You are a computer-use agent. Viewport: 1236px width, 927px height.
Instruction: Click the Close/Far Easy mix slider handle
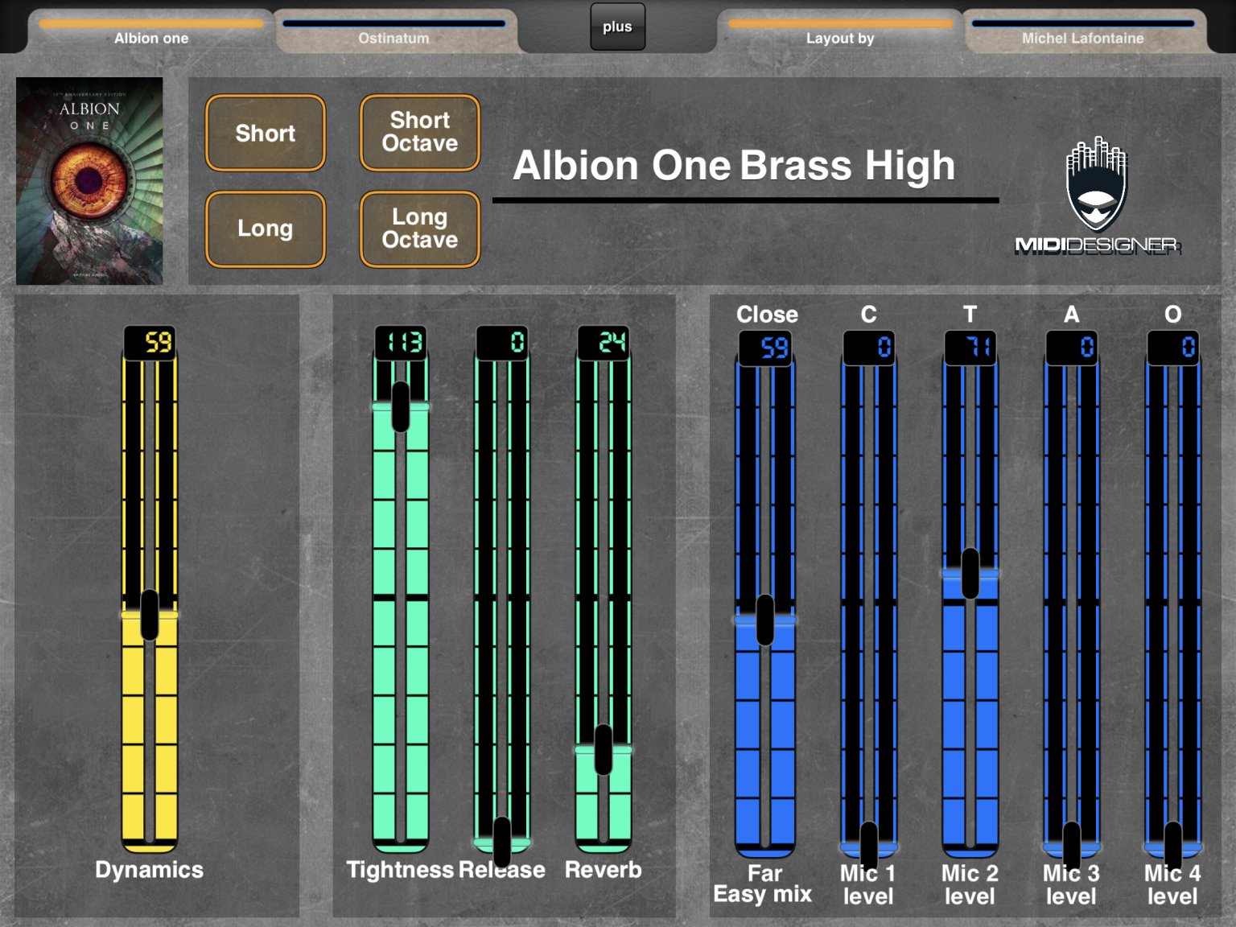pyautogui.click(x=765, y=620)
